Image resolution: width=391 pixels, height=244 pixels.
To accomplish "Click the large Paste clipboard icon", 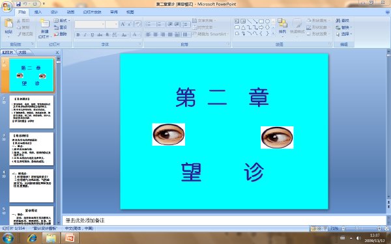I will coord(8,23).
